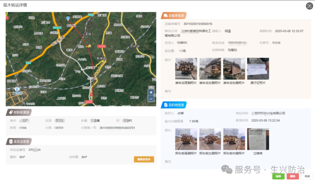Click the small layer control beside map zoom
Image resolution: width=315 pixels, height=182 pixels.
coord(155,95)
